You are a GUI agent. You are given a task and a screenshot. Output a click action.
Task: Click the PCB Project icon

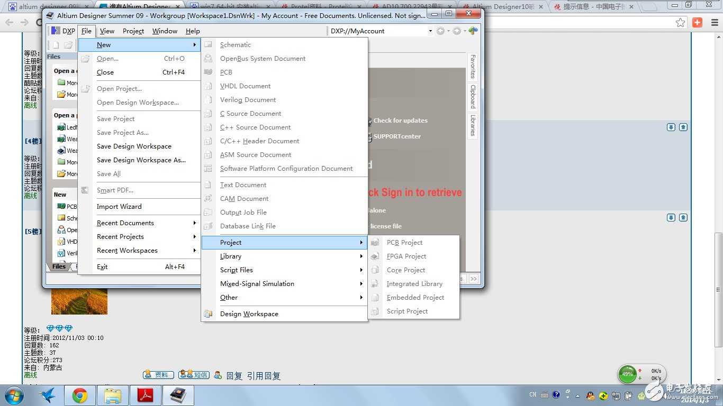point(375,243)
